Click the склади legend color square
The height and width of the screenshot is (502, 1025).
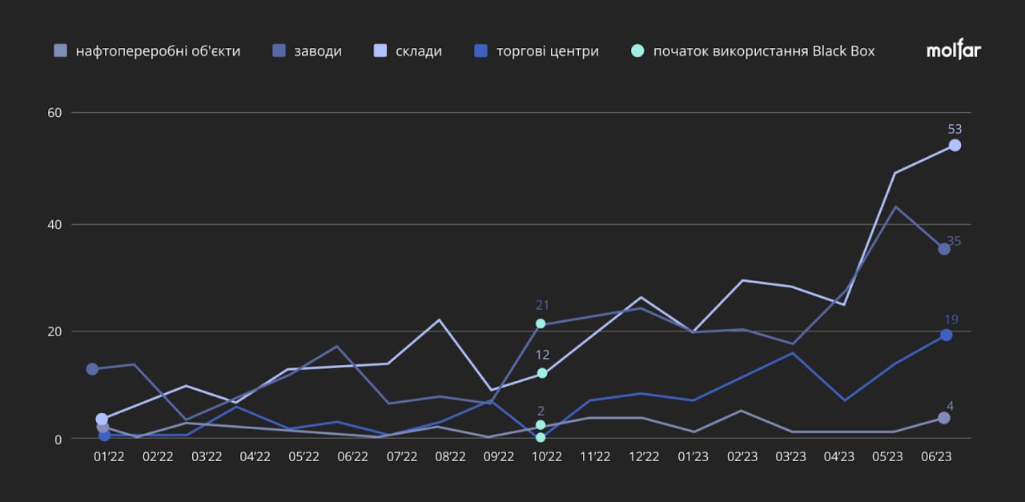[380, 50]
